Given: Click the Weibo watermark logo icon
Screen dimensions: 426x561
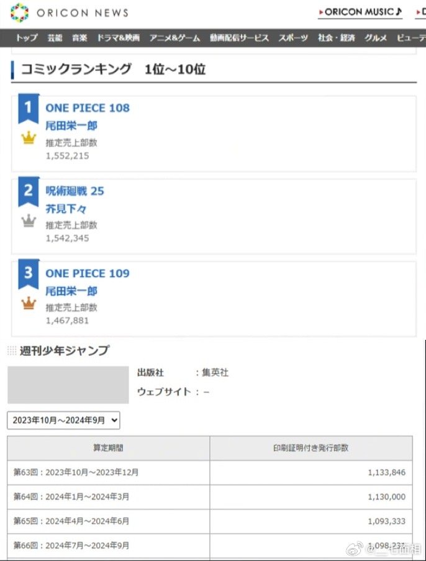Looking at the screenshot, I should click(x=355, y=548).
